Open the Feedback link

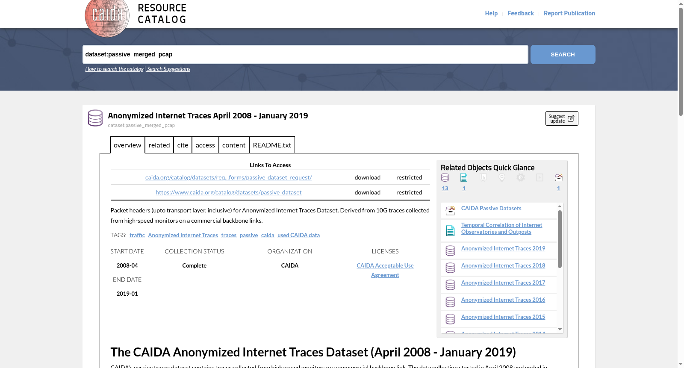pyautogui.click(x=521, y=13)
